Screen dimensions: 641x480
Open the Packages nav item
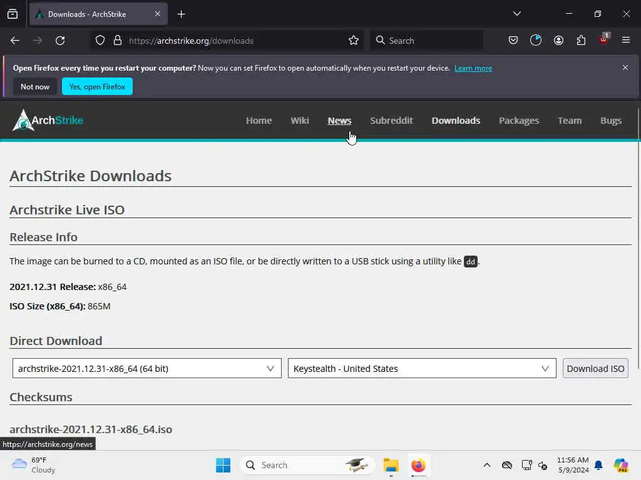pyautogui.click(x=519, y=121)
